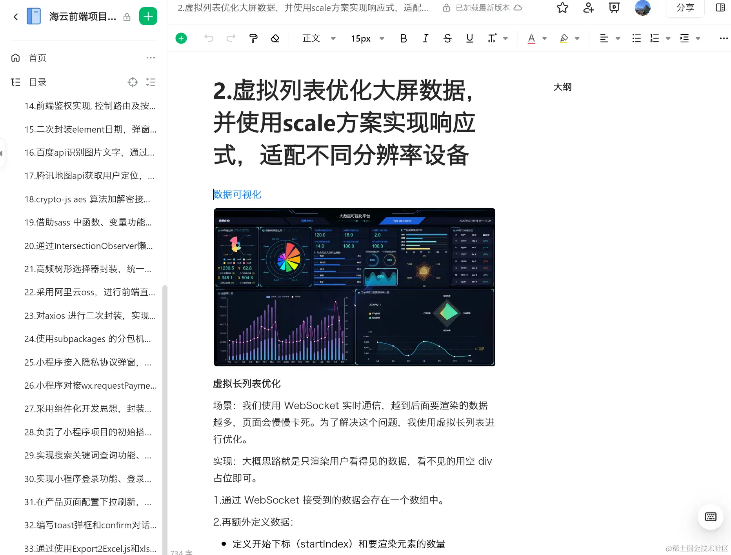Open the blue notebook icon
Image resolution: width=731 pixels, height=555 pixels.
34,16
